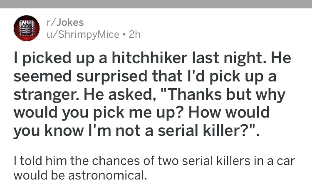
Task: Visit the r/Jokes subreddit link
Action: pos(65,22)
